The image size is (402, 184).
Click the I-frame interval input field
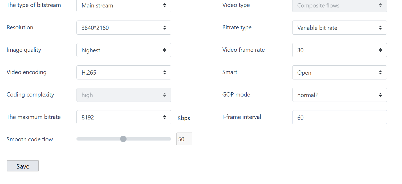[x=339, y=117]
